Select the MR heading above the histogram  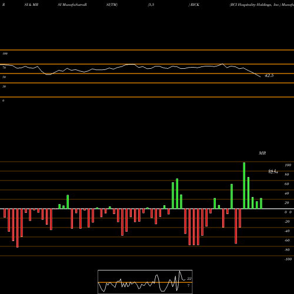click(x=262, y=153)
